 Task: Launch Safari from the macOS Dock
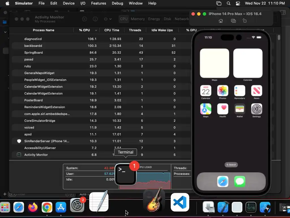19,207
